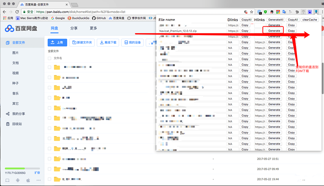Check the folder row dated 2017-05-27 09:49
The height and width of the screenshot is (186, 324).
coord(49,169)
